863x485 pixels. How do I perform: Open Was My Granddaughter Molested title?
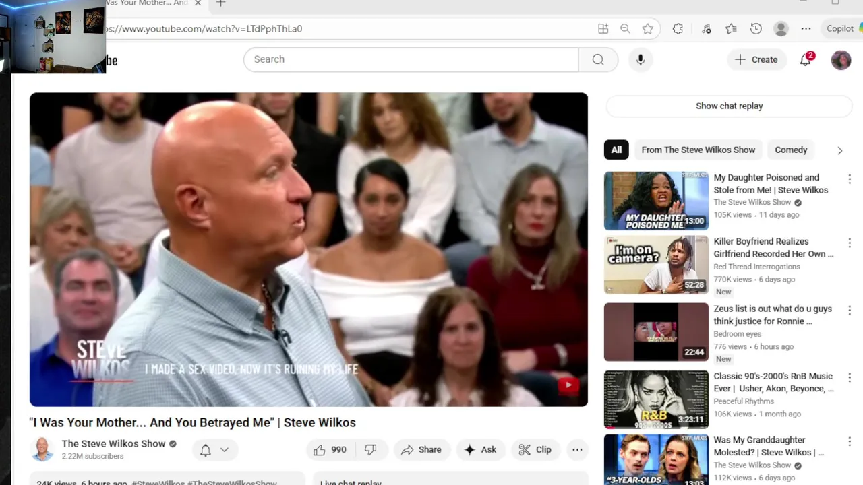tap(769, 446)
